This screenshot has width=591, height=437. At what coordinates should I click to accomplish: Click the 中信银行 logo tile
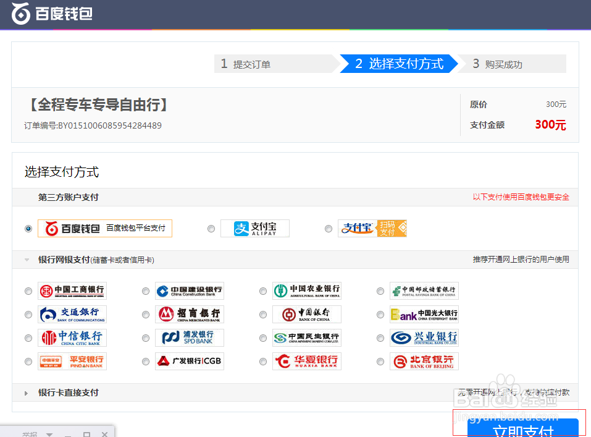click(x=72, y=337)
